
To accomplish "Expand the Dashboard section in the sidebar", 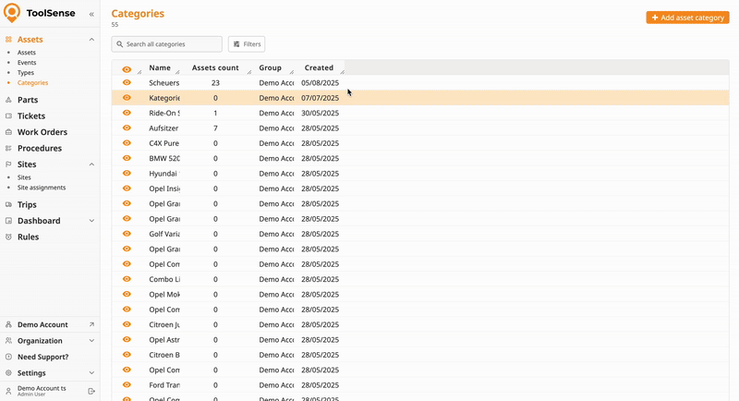I will click(91, 221).
